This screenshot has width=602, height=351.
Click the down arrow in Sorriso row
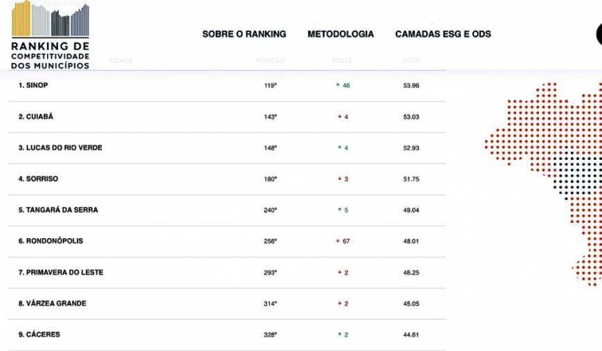pos(339,179)
